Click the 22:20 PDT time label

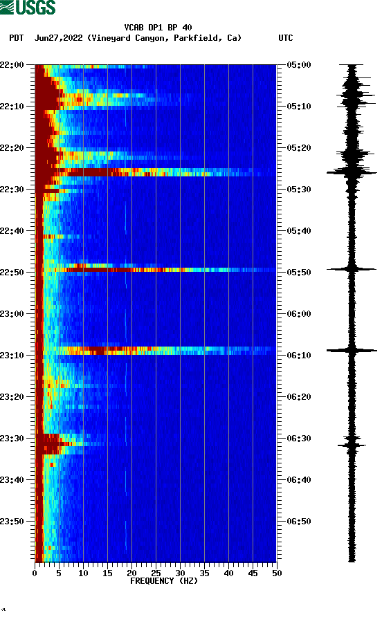[12, 148]
